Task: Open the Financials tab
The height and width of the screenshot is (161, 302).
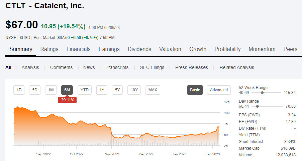Action: [78, 49]
